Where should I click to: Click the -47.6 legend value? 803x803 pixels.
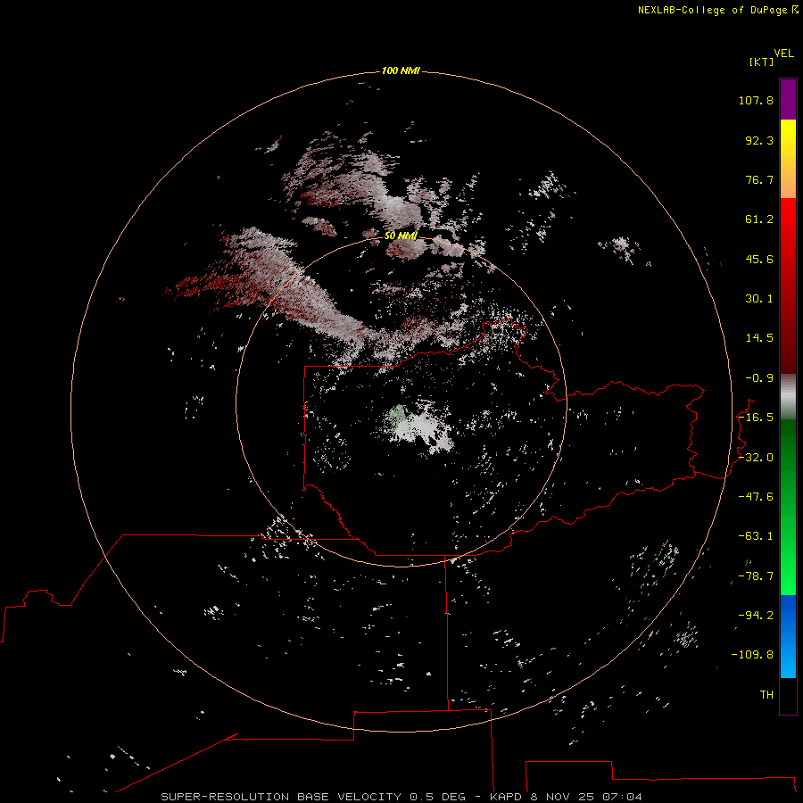pos(756,497)
